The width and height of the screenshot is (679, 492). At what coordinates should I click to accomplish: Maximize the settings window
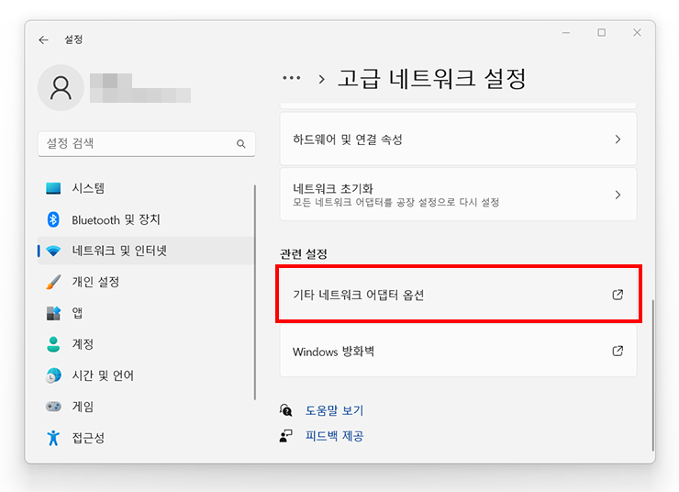pos(602,33)
